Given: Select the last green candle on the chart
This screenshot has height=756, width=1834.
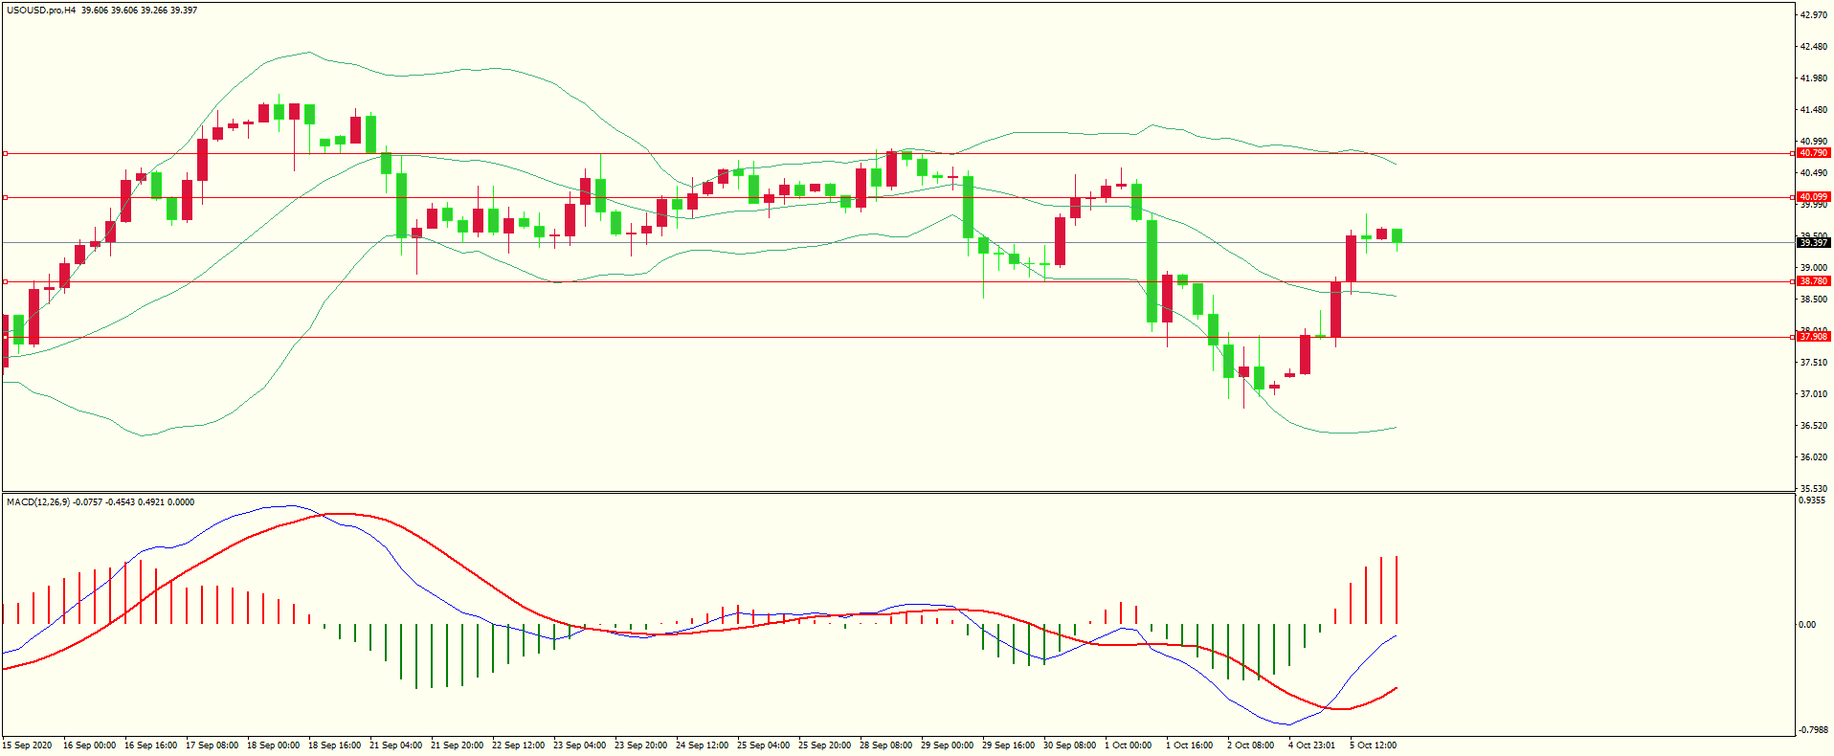Looking at the screenshot, I should tap(1397, 236).
